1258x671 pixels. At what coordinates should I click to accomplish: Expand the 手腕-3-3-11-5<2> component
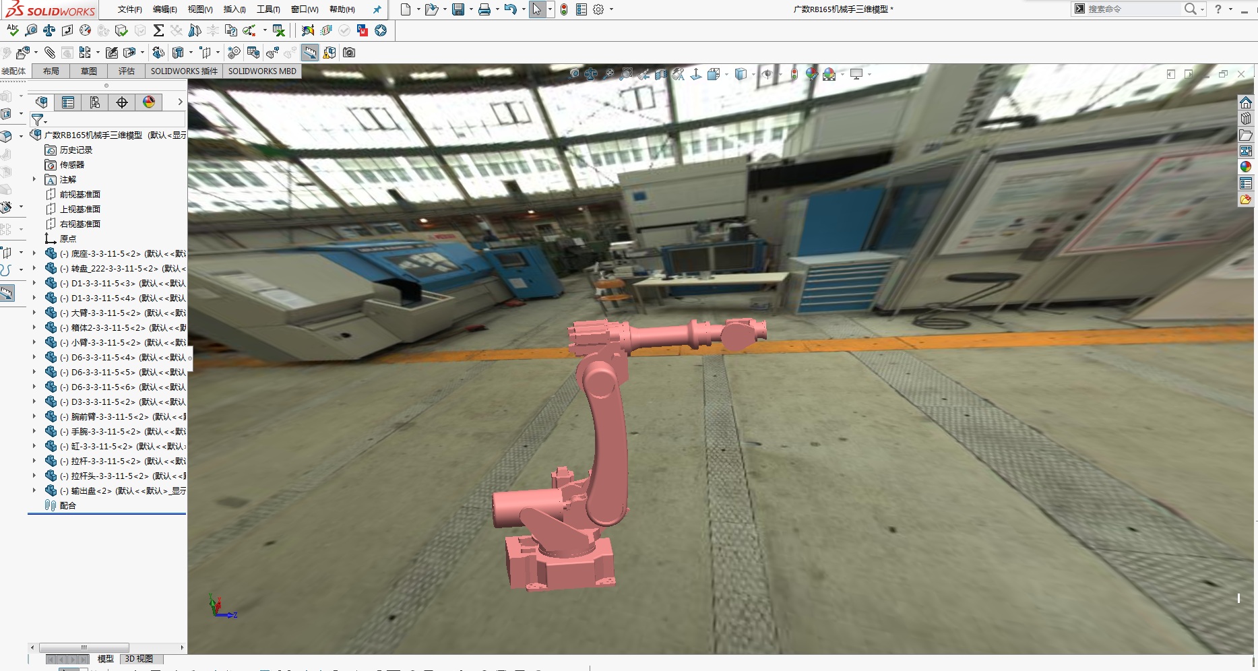click(34, 431)
